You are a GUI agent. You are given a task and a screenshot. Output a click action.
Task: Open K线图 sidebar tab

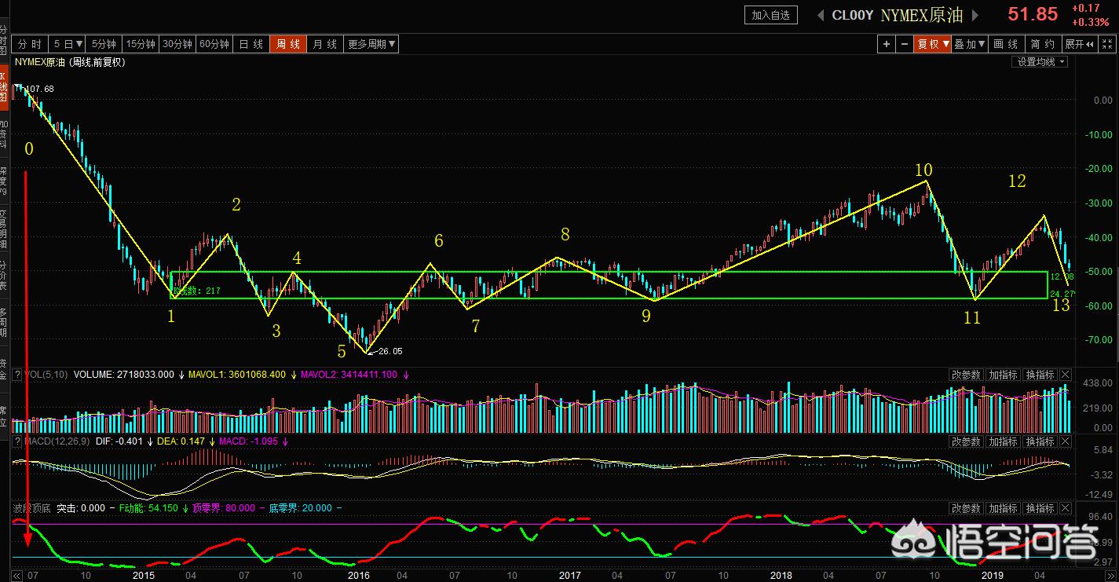pos(4,87)
